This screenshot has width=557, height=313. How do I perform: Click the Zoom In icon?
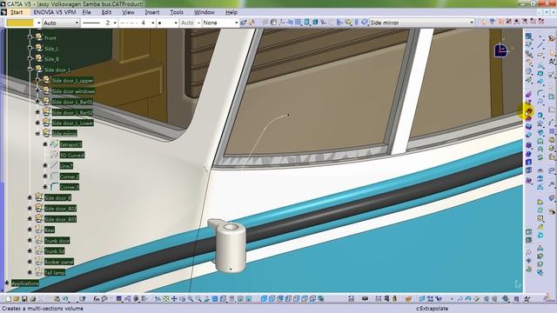point(191,299)
